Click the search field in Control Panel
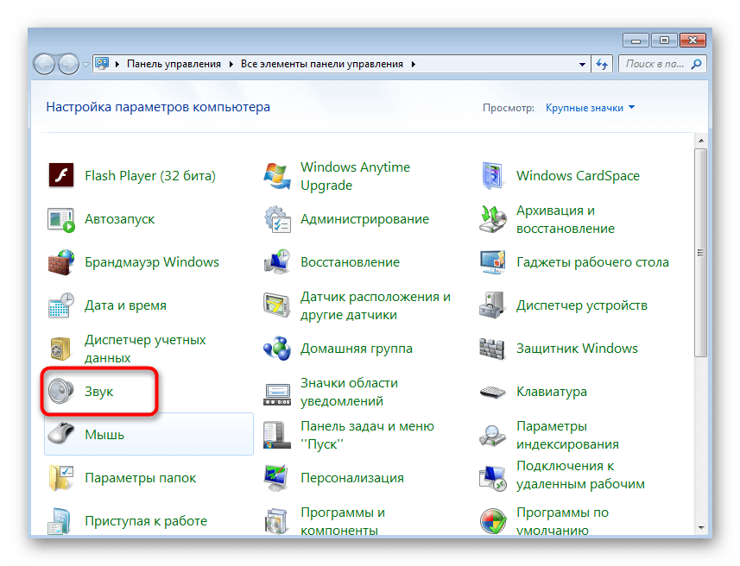The height and width of the screenshot is (566, 740). coord(656,64)
